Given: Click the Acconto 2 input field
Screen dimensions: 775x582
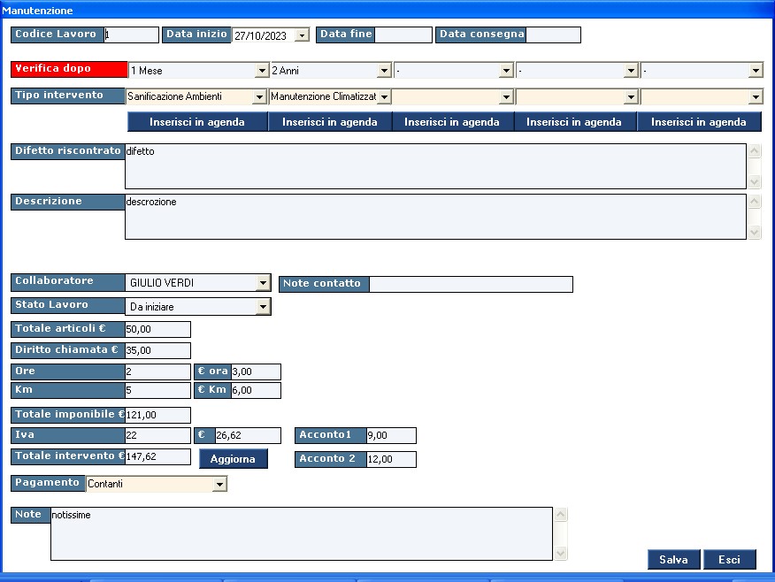Looking at the screenshot, I should [391, 459].
